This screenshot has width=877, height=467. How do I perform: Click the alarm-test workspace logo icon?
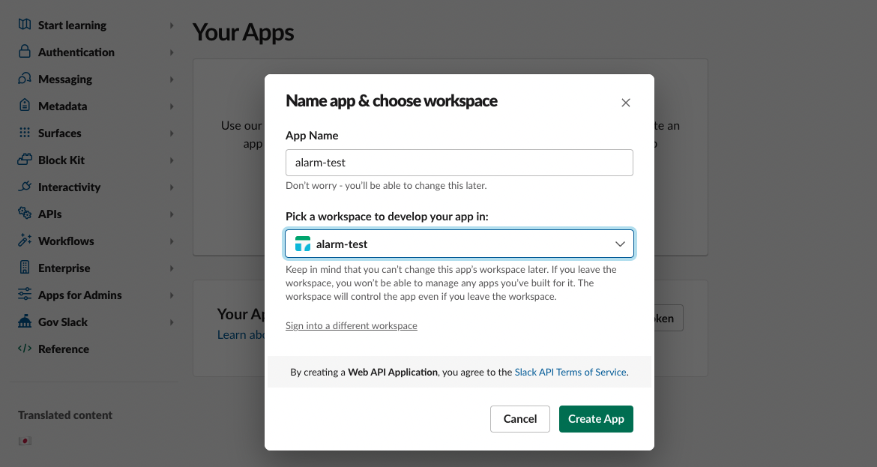click(x=303, y=244)
